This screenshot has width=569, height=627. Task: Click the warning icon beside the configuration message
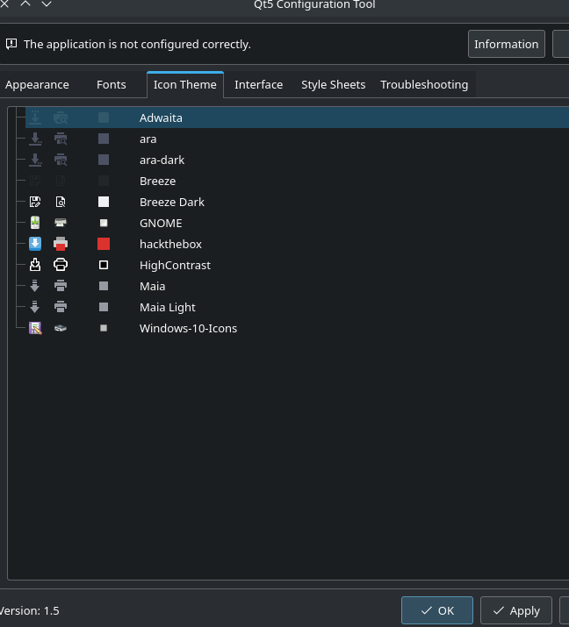coord(11,44)
